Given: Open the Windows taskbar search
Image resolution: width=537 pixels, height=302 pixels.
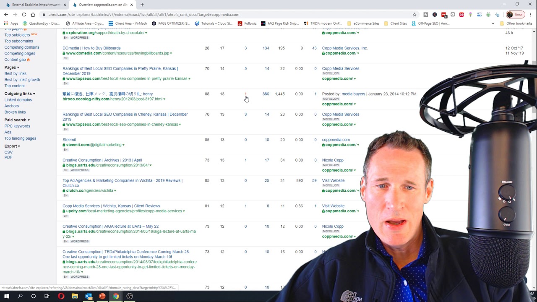Looking at the screenshot, I should tap(20, 296).
